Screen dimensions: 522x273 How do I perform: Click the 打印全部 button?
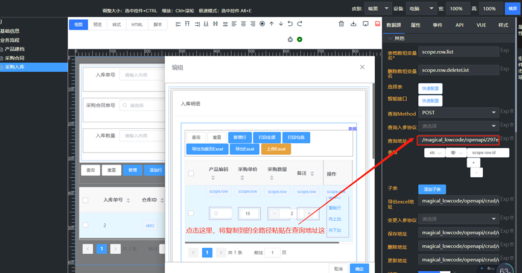click(267, 137)
